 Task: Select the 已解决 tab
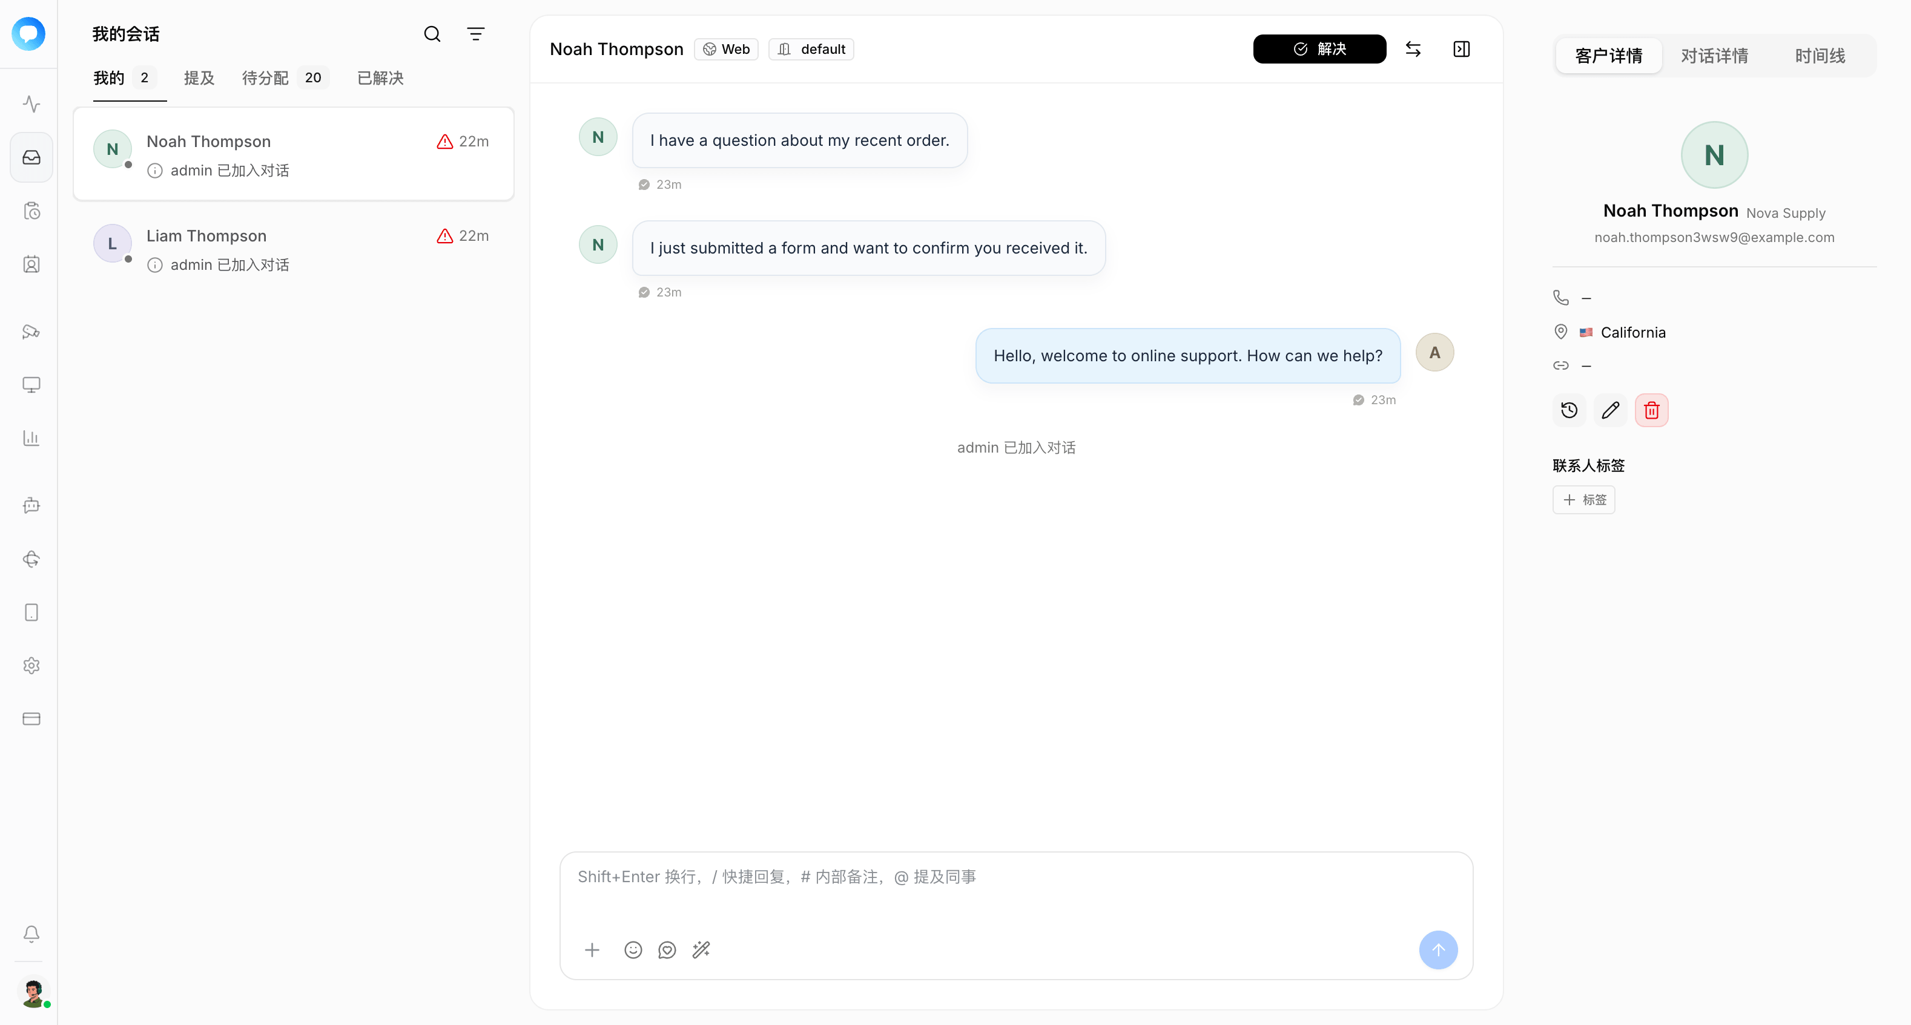(381, 78)
